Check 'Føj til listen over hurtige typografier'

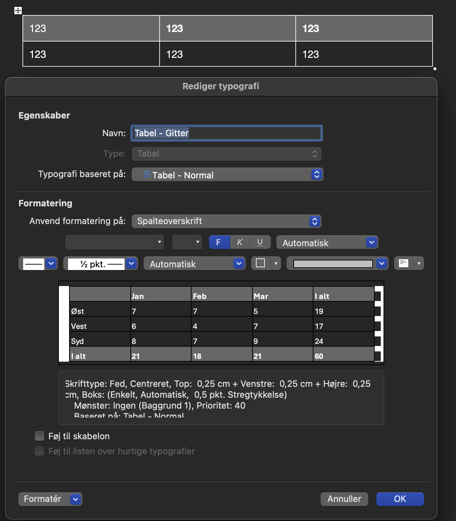[39, 451]
